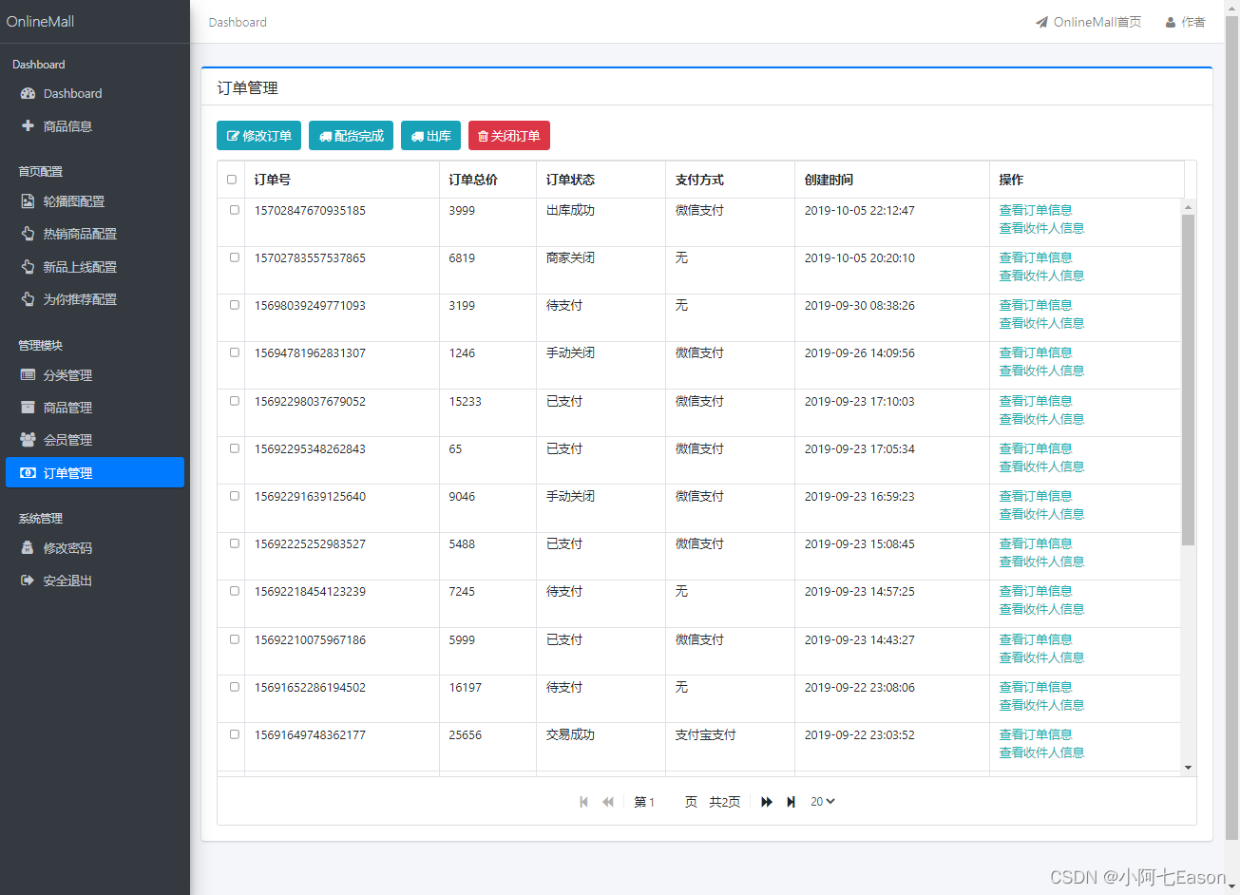Open 分类管理 in the sidebar
This screenshot has height=895, width=1240.
coord(95,375)
